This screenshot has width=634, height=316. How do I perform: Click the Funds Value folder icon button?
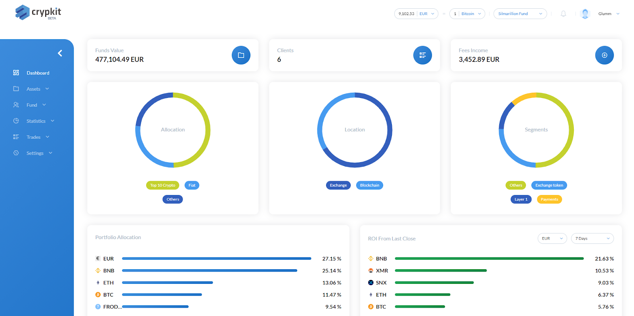(241, 55)
